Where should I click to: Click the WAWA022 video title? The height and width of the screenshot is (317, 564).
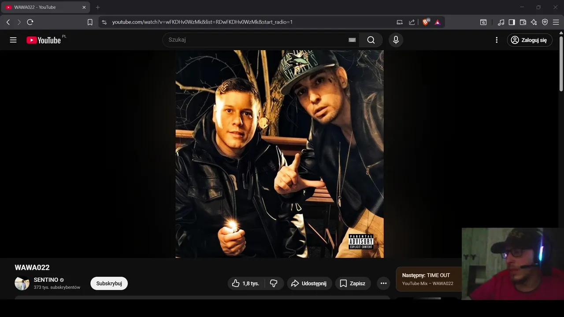[x=32, y=268]
